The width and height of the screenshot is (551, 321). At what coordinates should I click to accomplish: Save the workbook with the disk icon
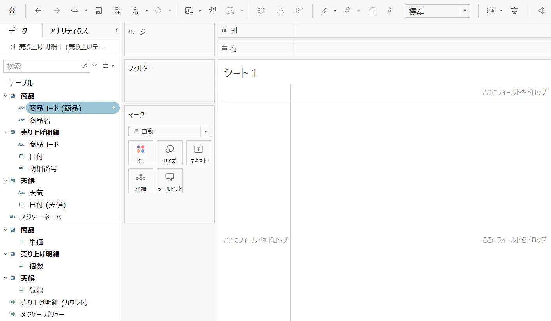pyautogui.click(x=99, y=11)
